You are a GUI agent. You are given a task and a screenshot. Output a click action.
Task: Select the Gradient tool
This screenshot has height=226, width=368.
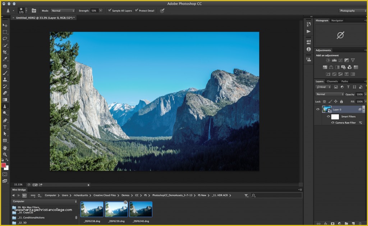pyautogui.click(x=5, y=100)
